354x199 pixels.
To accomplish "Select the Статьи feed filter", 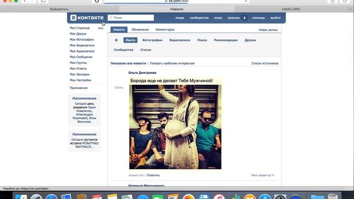I will (x=145, y=50).
